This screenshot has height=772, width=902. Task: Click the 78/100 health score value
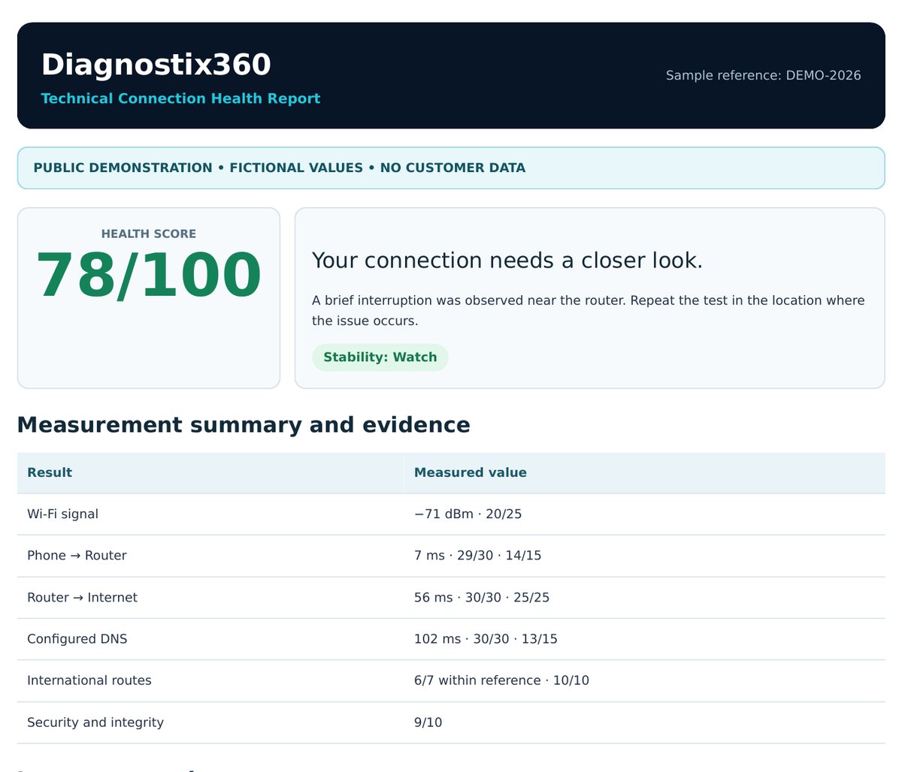149,276
